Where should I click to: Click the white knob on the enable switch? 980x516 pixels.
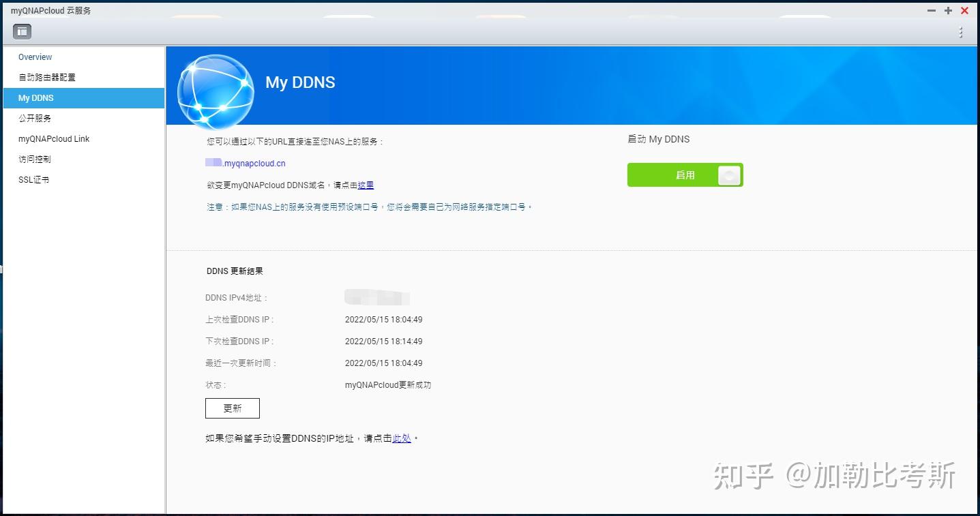point(728,174)
